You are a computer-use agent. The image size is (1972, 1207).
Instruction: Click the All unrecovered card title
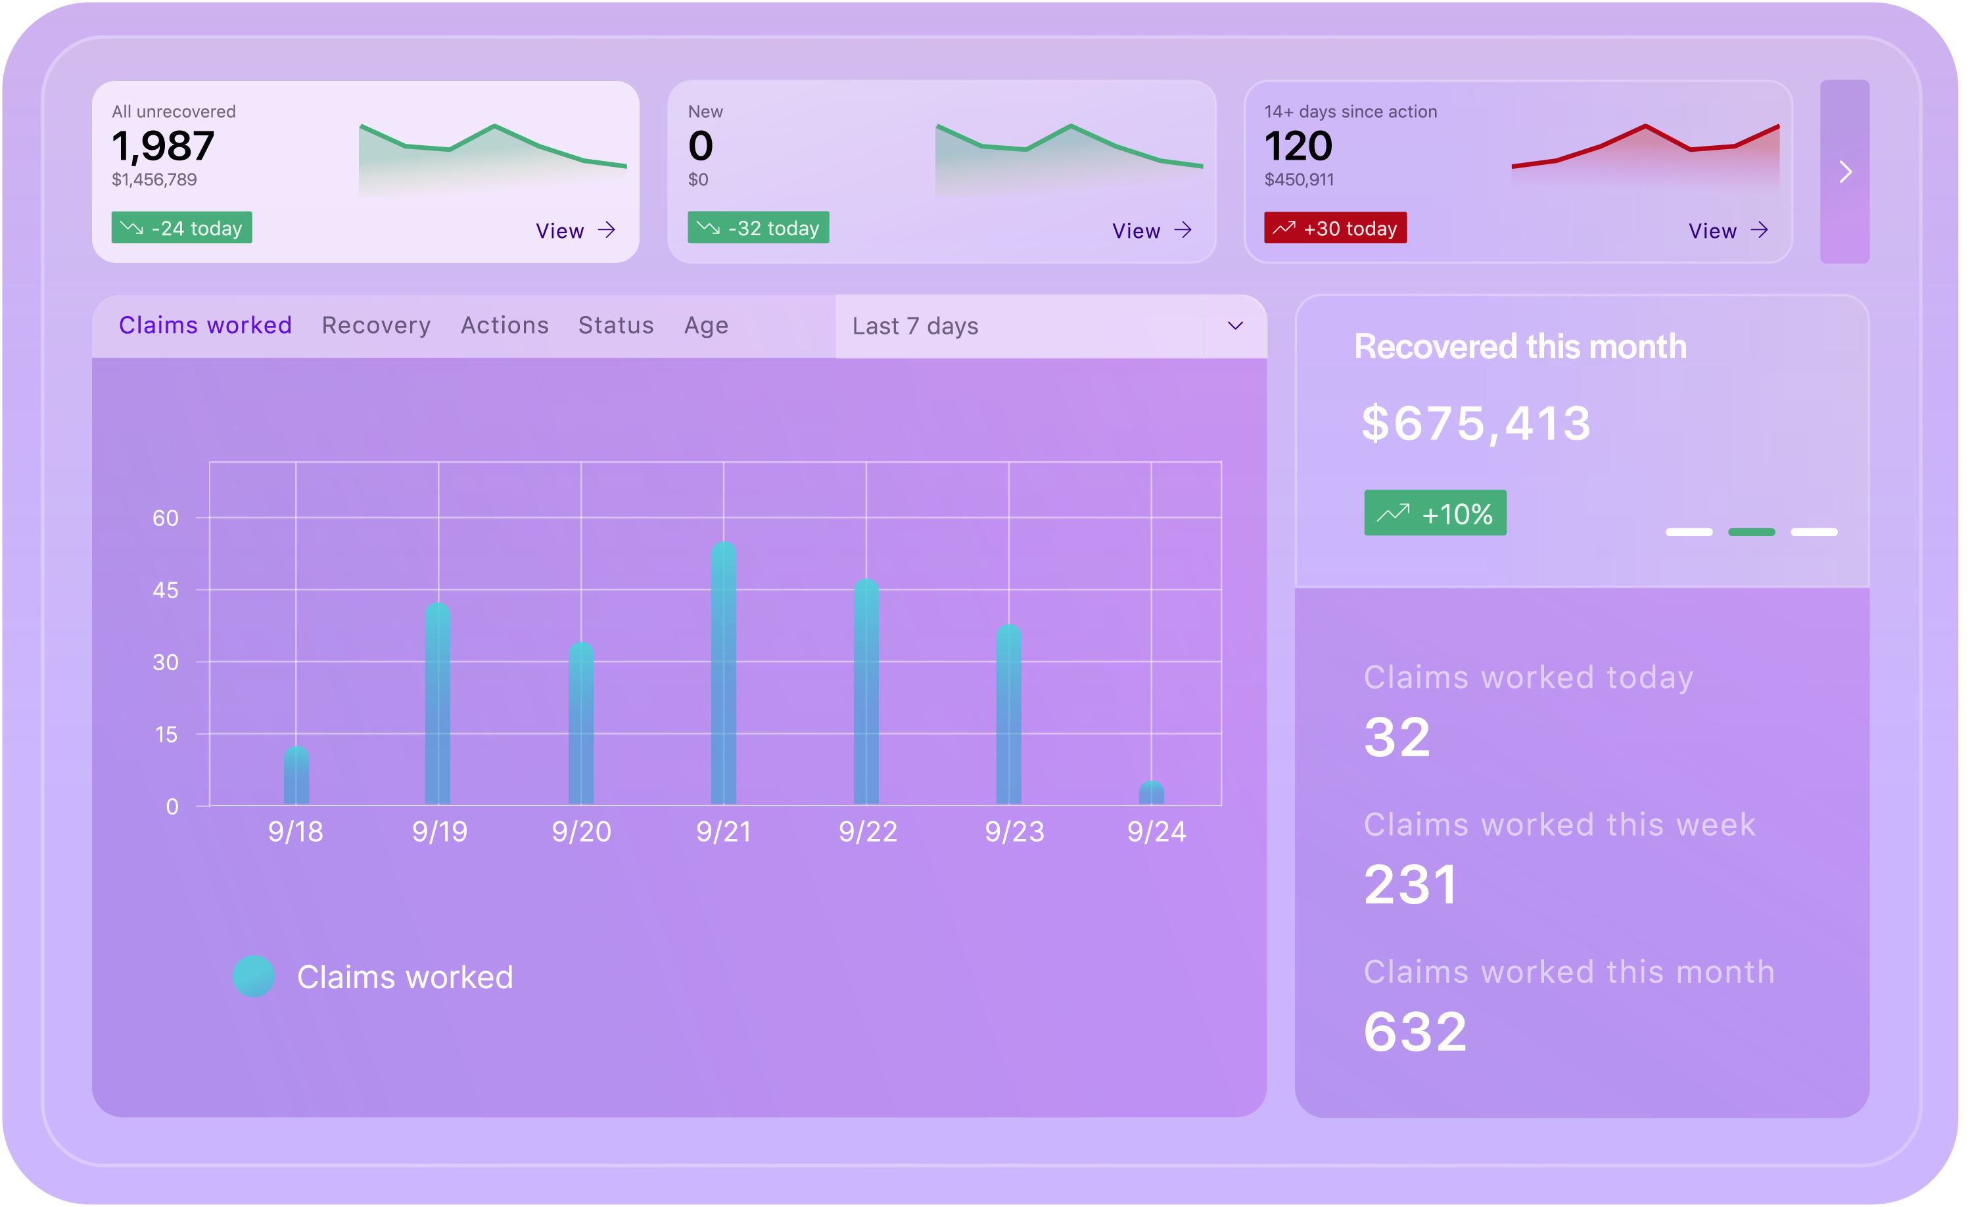pos(174,112)
